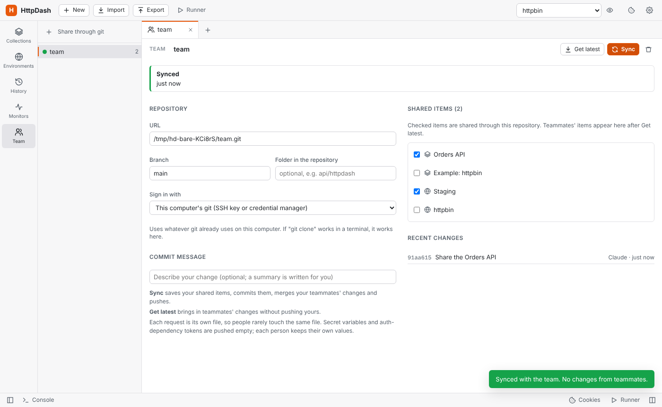
Task: Click the Folder in the repository field
Action: tap(336, 173)
